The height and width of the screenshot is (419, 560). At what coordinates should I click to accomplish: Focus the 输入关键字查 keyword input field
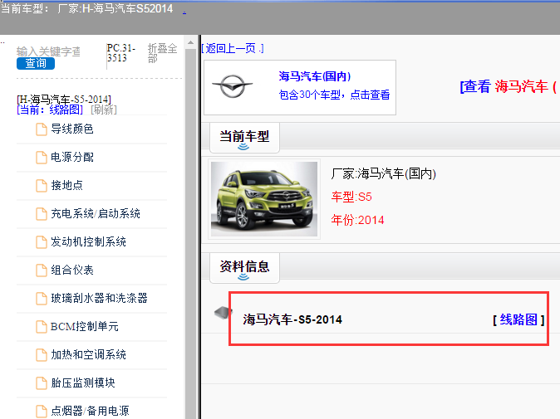coord(48,51)
